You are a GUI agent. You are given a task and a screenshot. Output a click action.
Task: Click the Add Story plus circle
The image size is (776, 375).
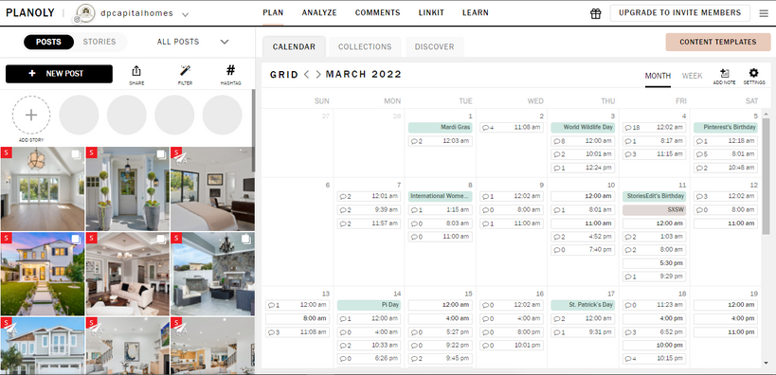pyautogui.click(x=31, y=116)
